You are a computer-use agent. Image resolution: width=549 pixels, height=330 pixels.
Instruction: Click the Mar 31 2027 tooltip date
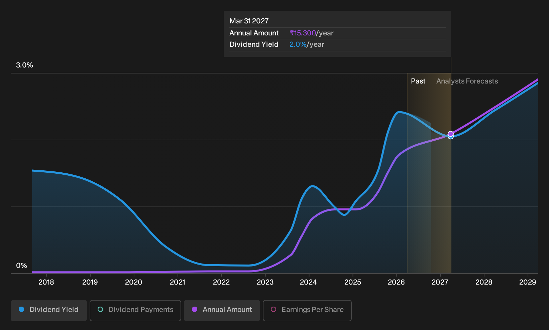[x=249, y=21]
